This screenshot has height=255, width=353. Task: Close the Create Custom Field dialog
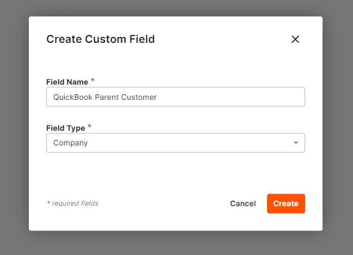[295, 39]
